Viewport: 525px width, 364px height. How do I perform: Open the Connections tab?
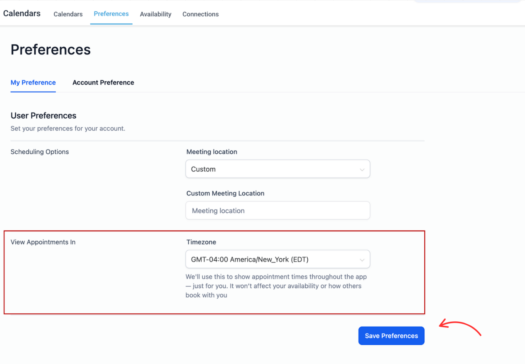[x=200, y=14]
